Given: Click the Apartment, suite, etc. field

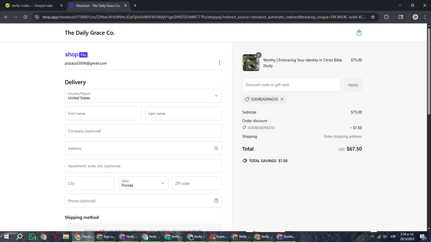Looking at the screenshot, I should click(143, 166).
